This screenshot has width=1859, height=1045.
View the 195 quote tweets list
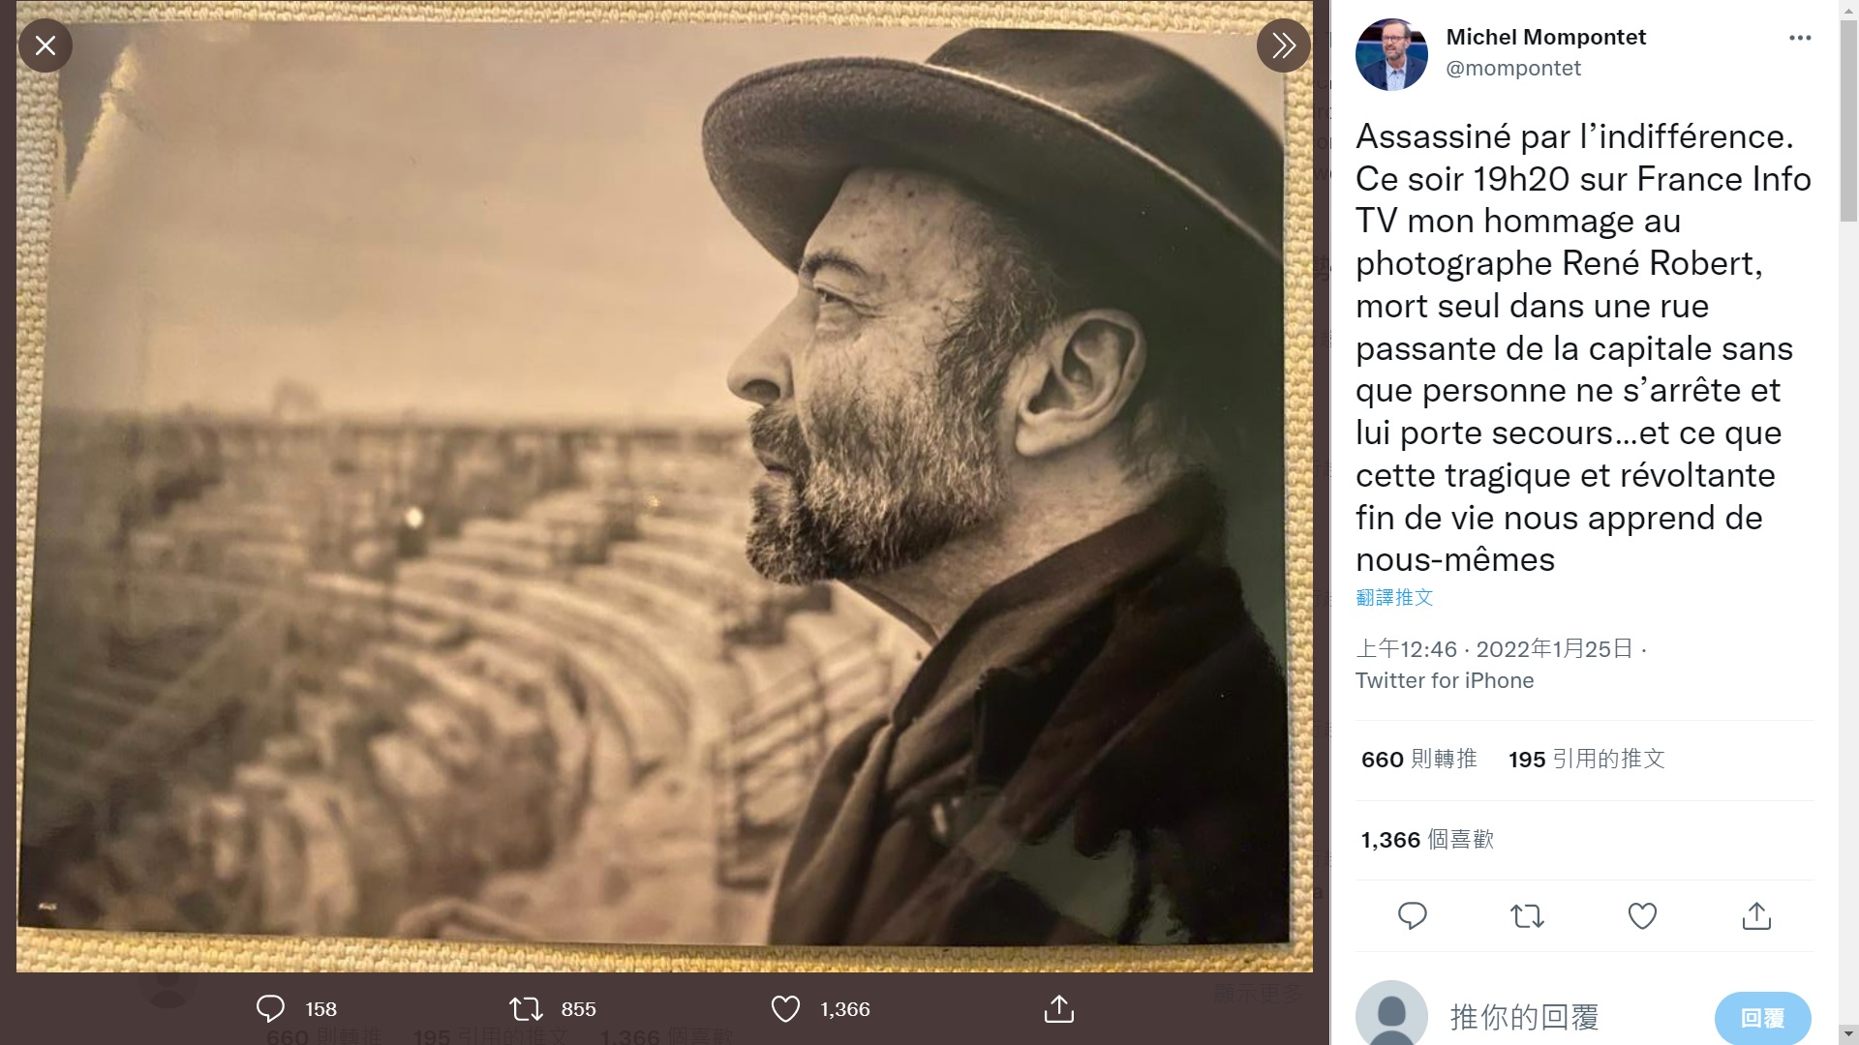point(1586,760)
